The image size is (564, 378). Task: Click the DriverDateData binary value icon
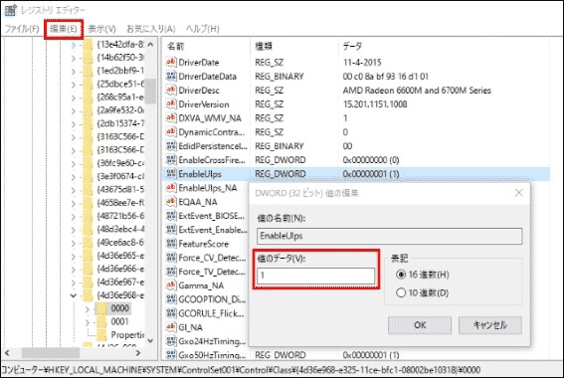point(171,77)
